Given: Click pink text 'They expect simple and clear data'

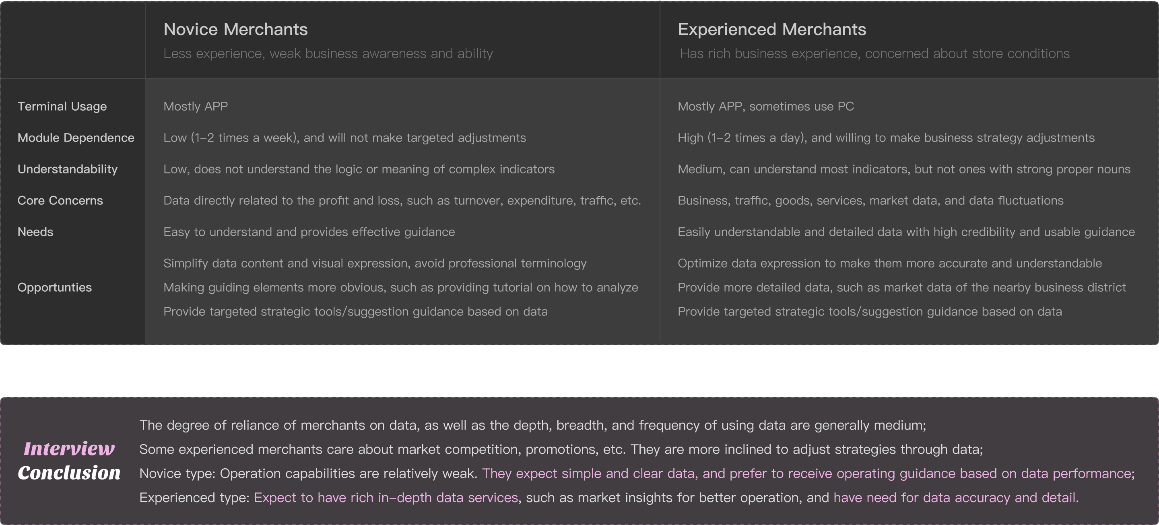Looking at the screenshot, I should pyautogui.click(x=588, y=473).
